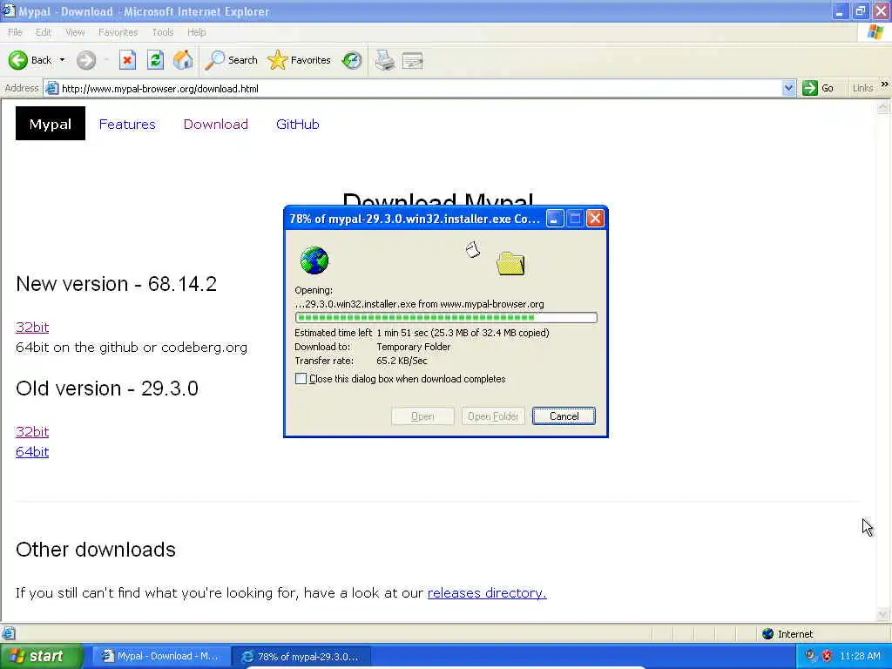Expand the address bar dropdown arrow
892x669 pixels.
point(788,88)
